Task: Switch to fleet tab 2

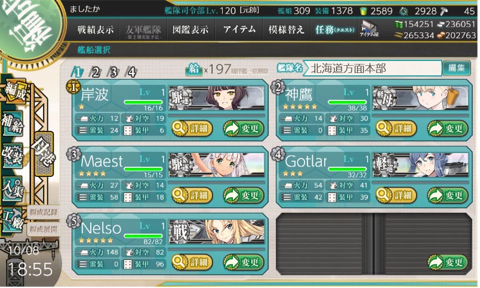Action: (x=96, y=72)
